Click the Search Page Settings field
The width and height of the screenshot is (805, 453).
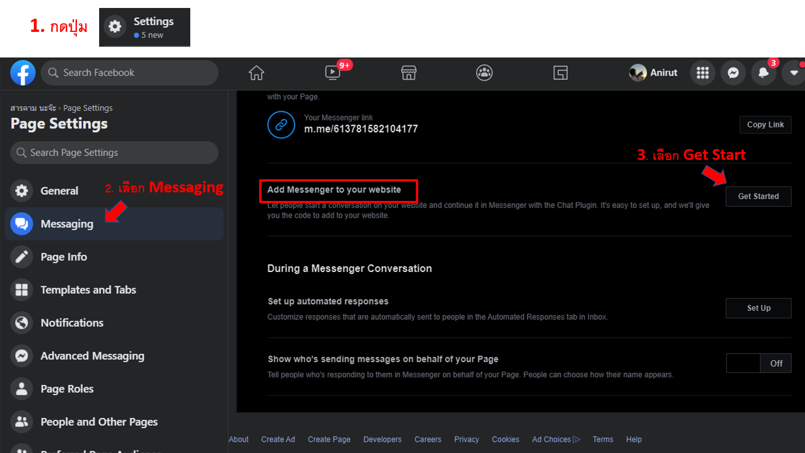[114, 153]
